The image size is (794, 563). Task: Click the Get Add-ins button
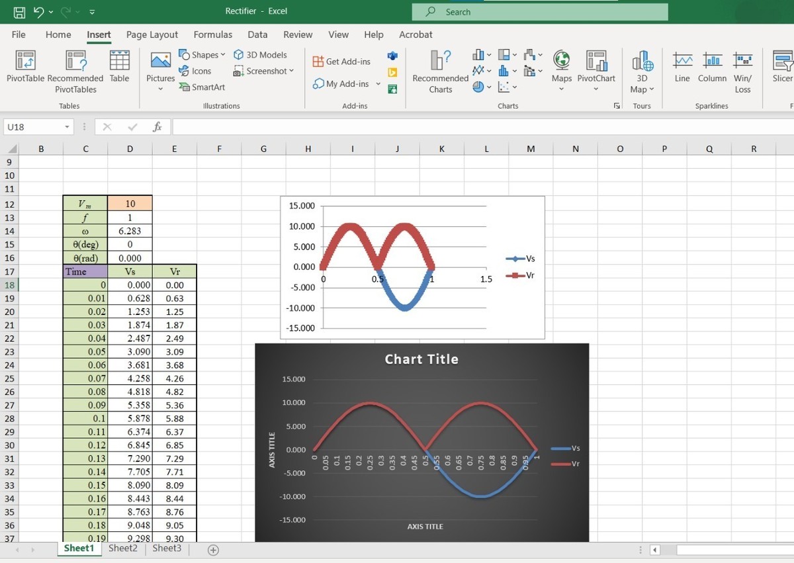[341, 62]
